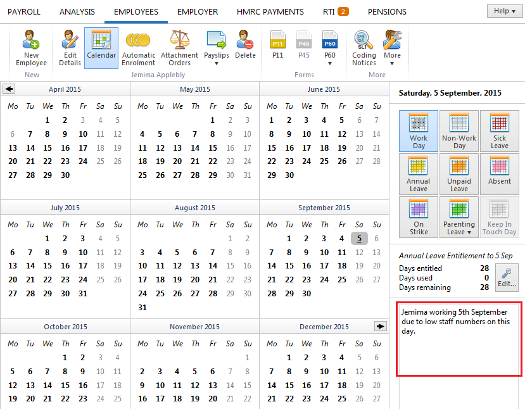525x409 pixels.
Task: Select 1 October 2015 on calendar
Action: pyautogui.click(x=65, y=358)
